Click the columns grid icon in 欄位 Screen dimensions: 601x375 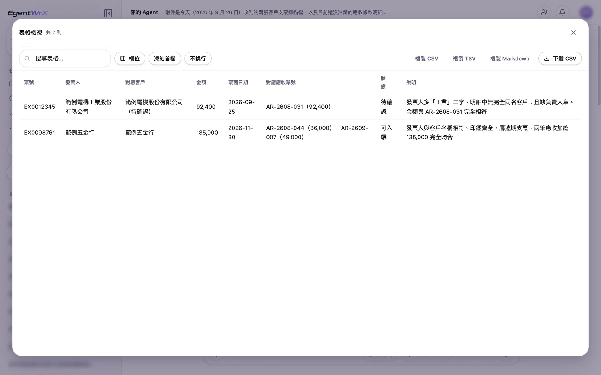point(123,58)
